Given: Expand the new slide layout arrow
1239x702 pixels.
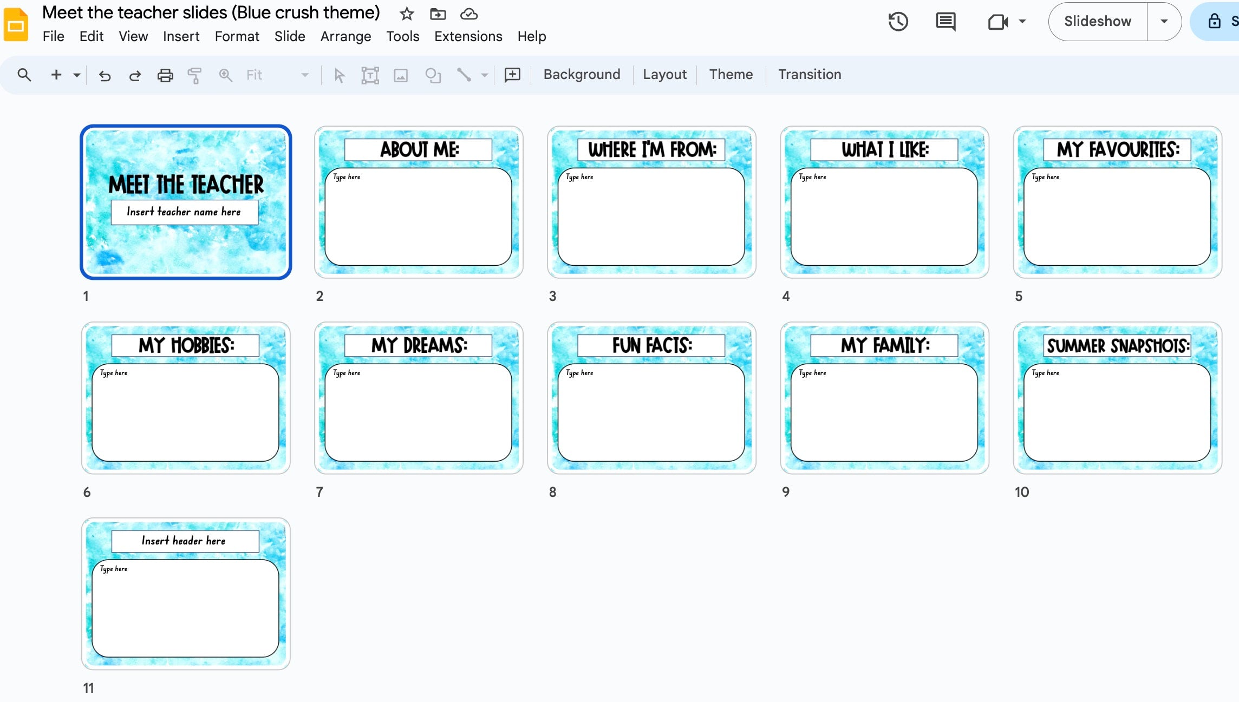Looking at the screenshot, I should [x=77, y=75].
